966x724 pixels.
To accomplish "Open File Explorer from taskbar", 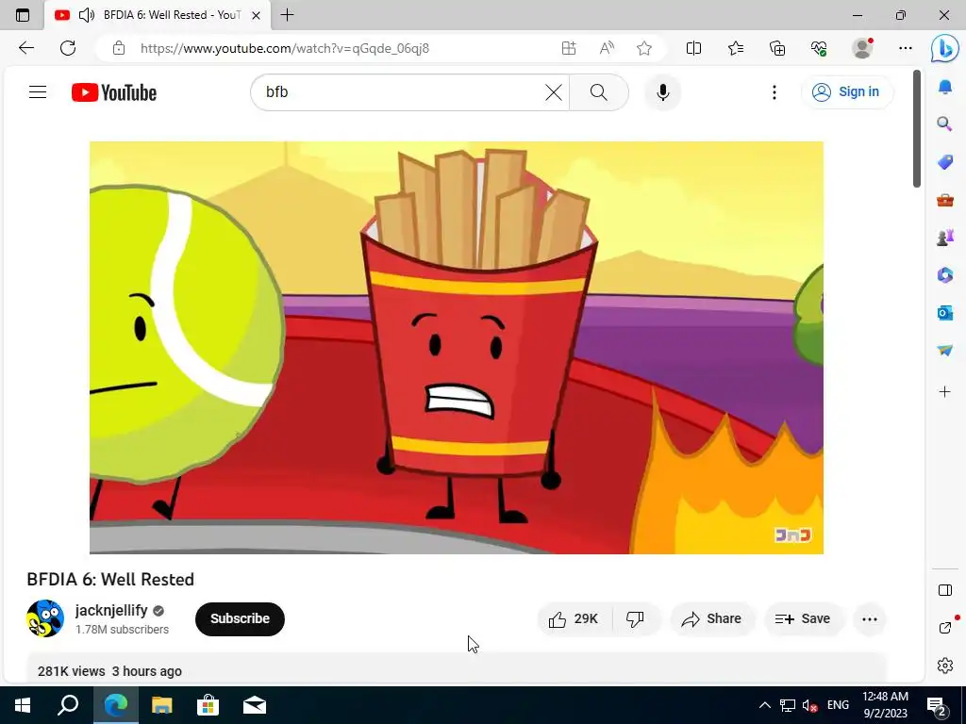I will tap(162, 705).
